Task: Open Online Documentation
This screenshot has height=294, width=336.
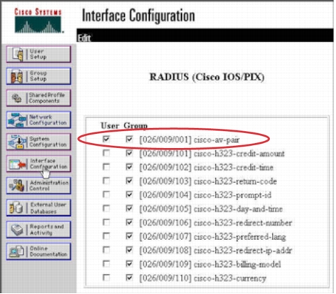Action: [x=38, y=251]
